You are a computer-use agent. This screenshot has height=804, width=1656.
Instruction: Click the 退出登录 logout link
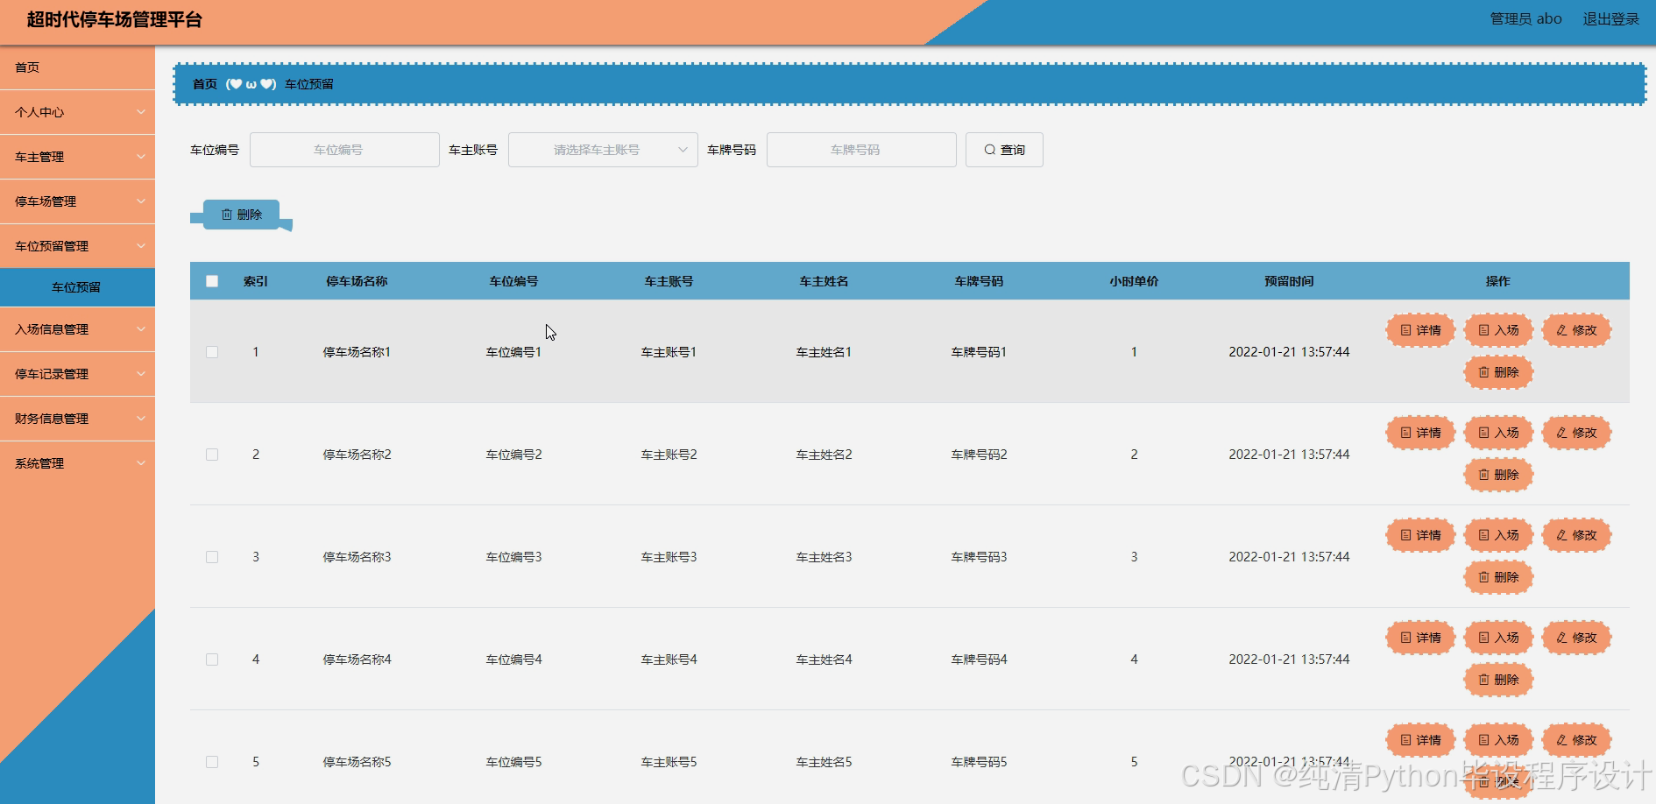click(1610, 19)
